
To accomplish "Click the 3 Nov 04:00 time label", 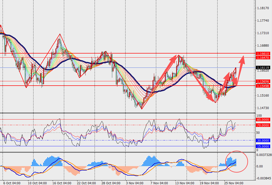I will pos(135,183).
